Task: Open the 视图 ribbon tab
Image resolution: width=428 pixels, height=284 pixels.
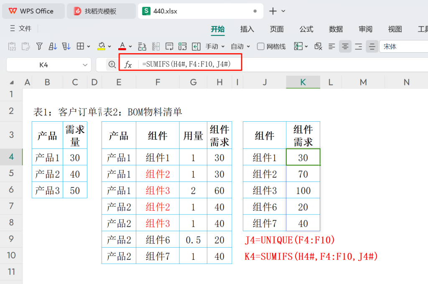Action: coord(395,29)
